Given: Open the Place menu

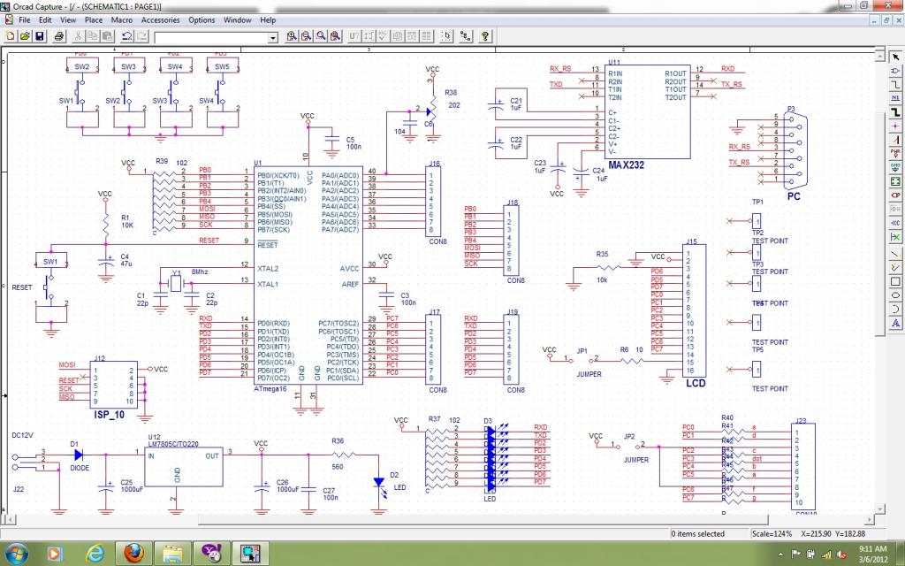Looking at the screenshot, I should (x=93, y=19).
